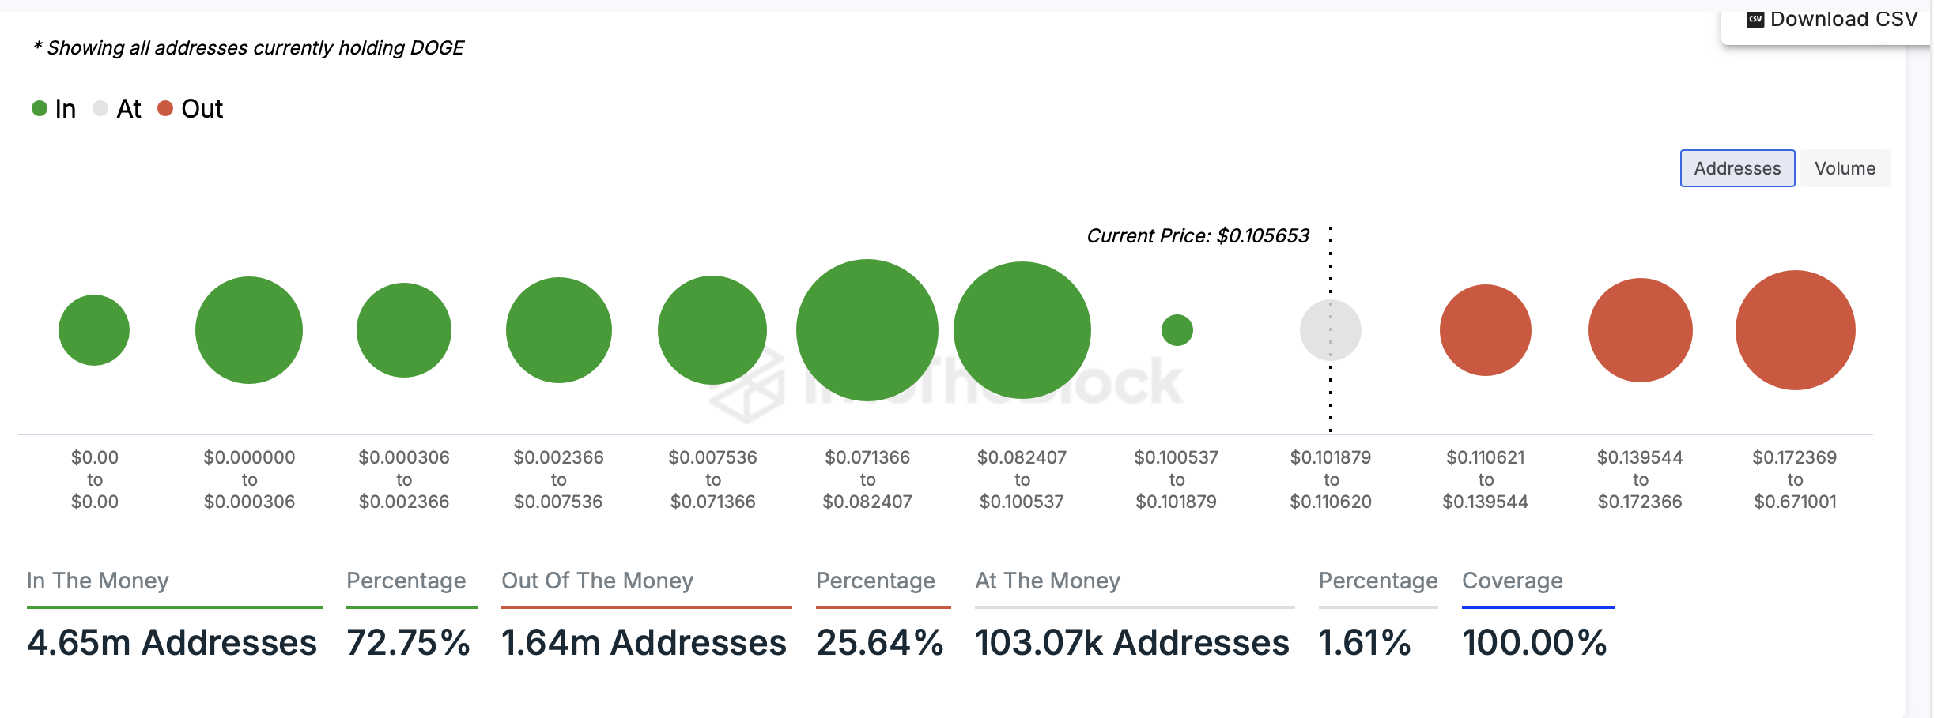Toggle the green In legend item
1934x718 pixels.
(54, 109)
